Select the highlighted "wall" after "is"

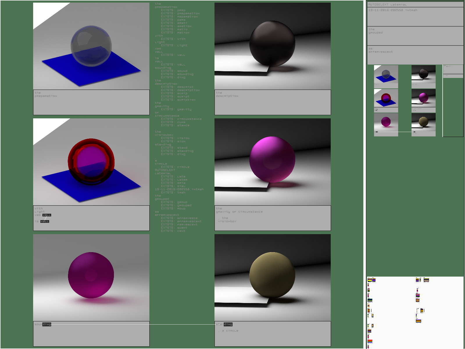pos(45,221)
